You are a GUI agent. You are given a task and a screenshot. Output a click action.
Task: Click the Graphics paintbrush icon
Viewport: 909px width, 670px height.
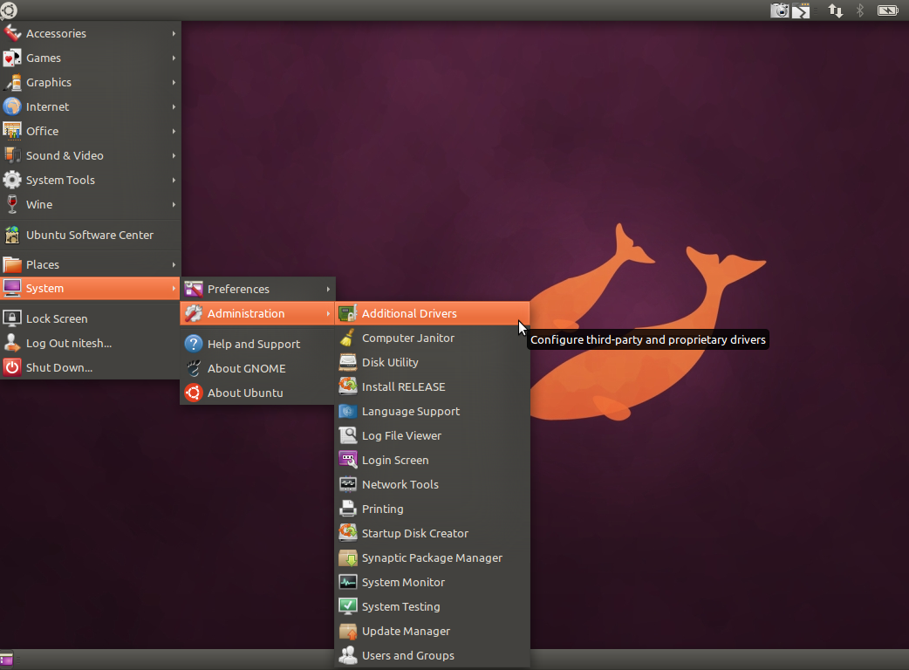pyautogui.click(x=12, y=82)
